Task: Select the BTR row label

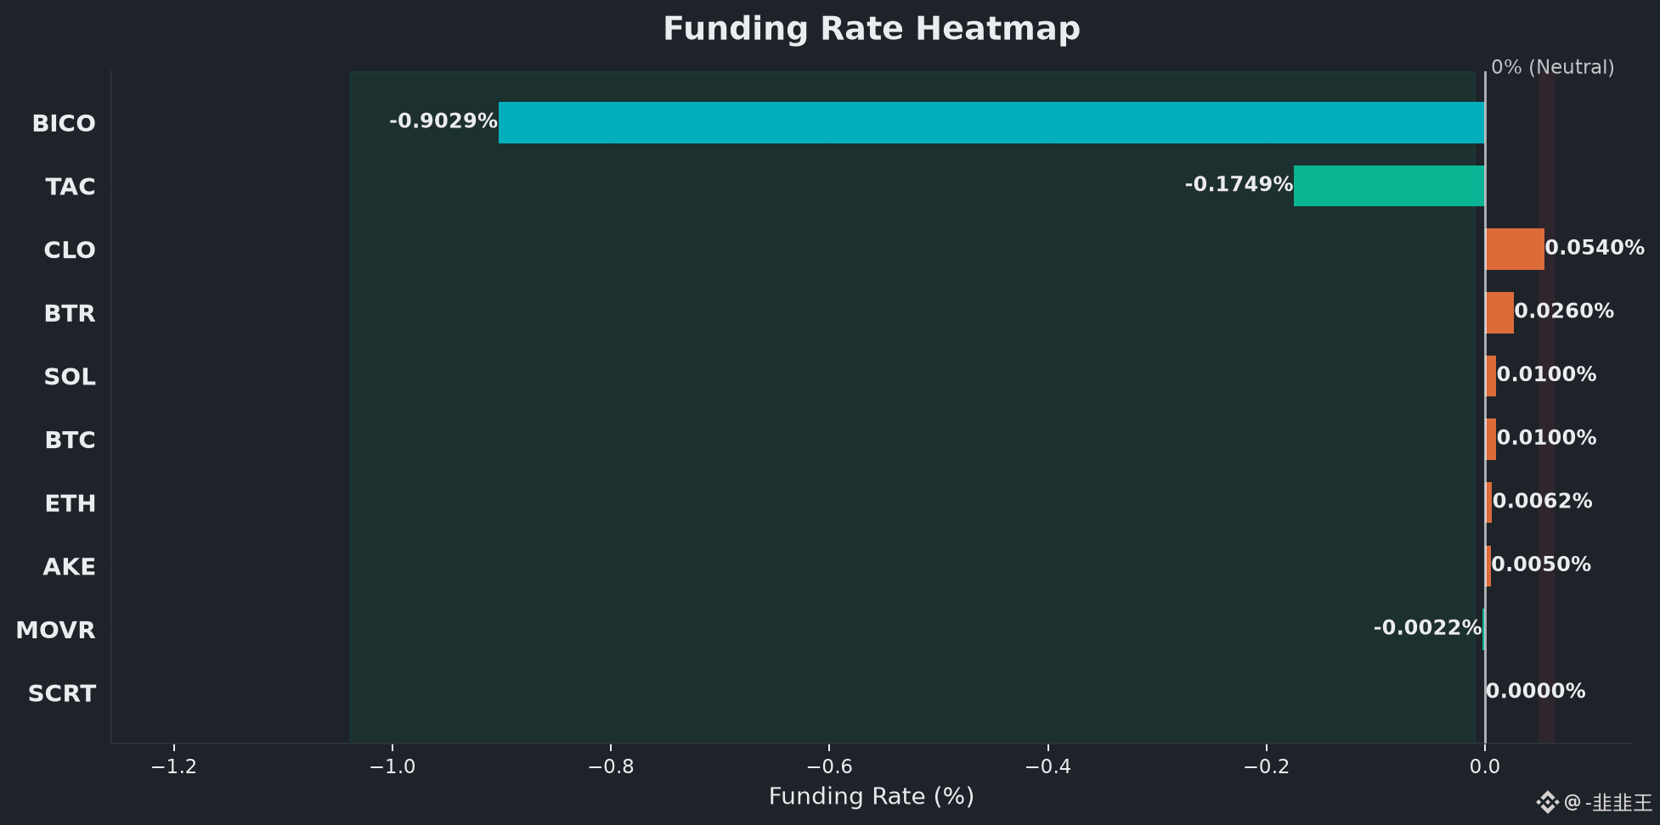Action: [x=70, y=313]
